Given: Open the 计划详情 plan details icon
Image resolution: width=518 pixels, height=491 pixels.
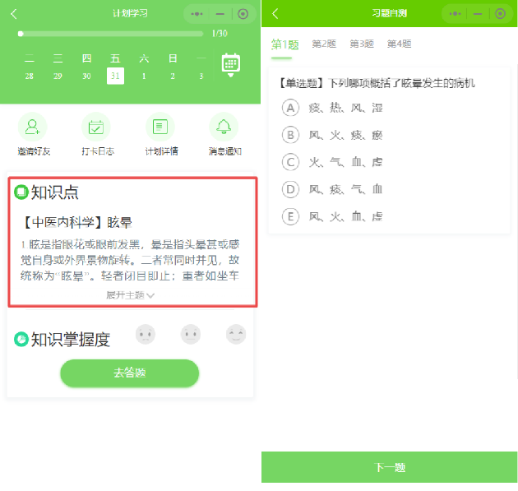Looking at the screenshot, I should [161, 127].
